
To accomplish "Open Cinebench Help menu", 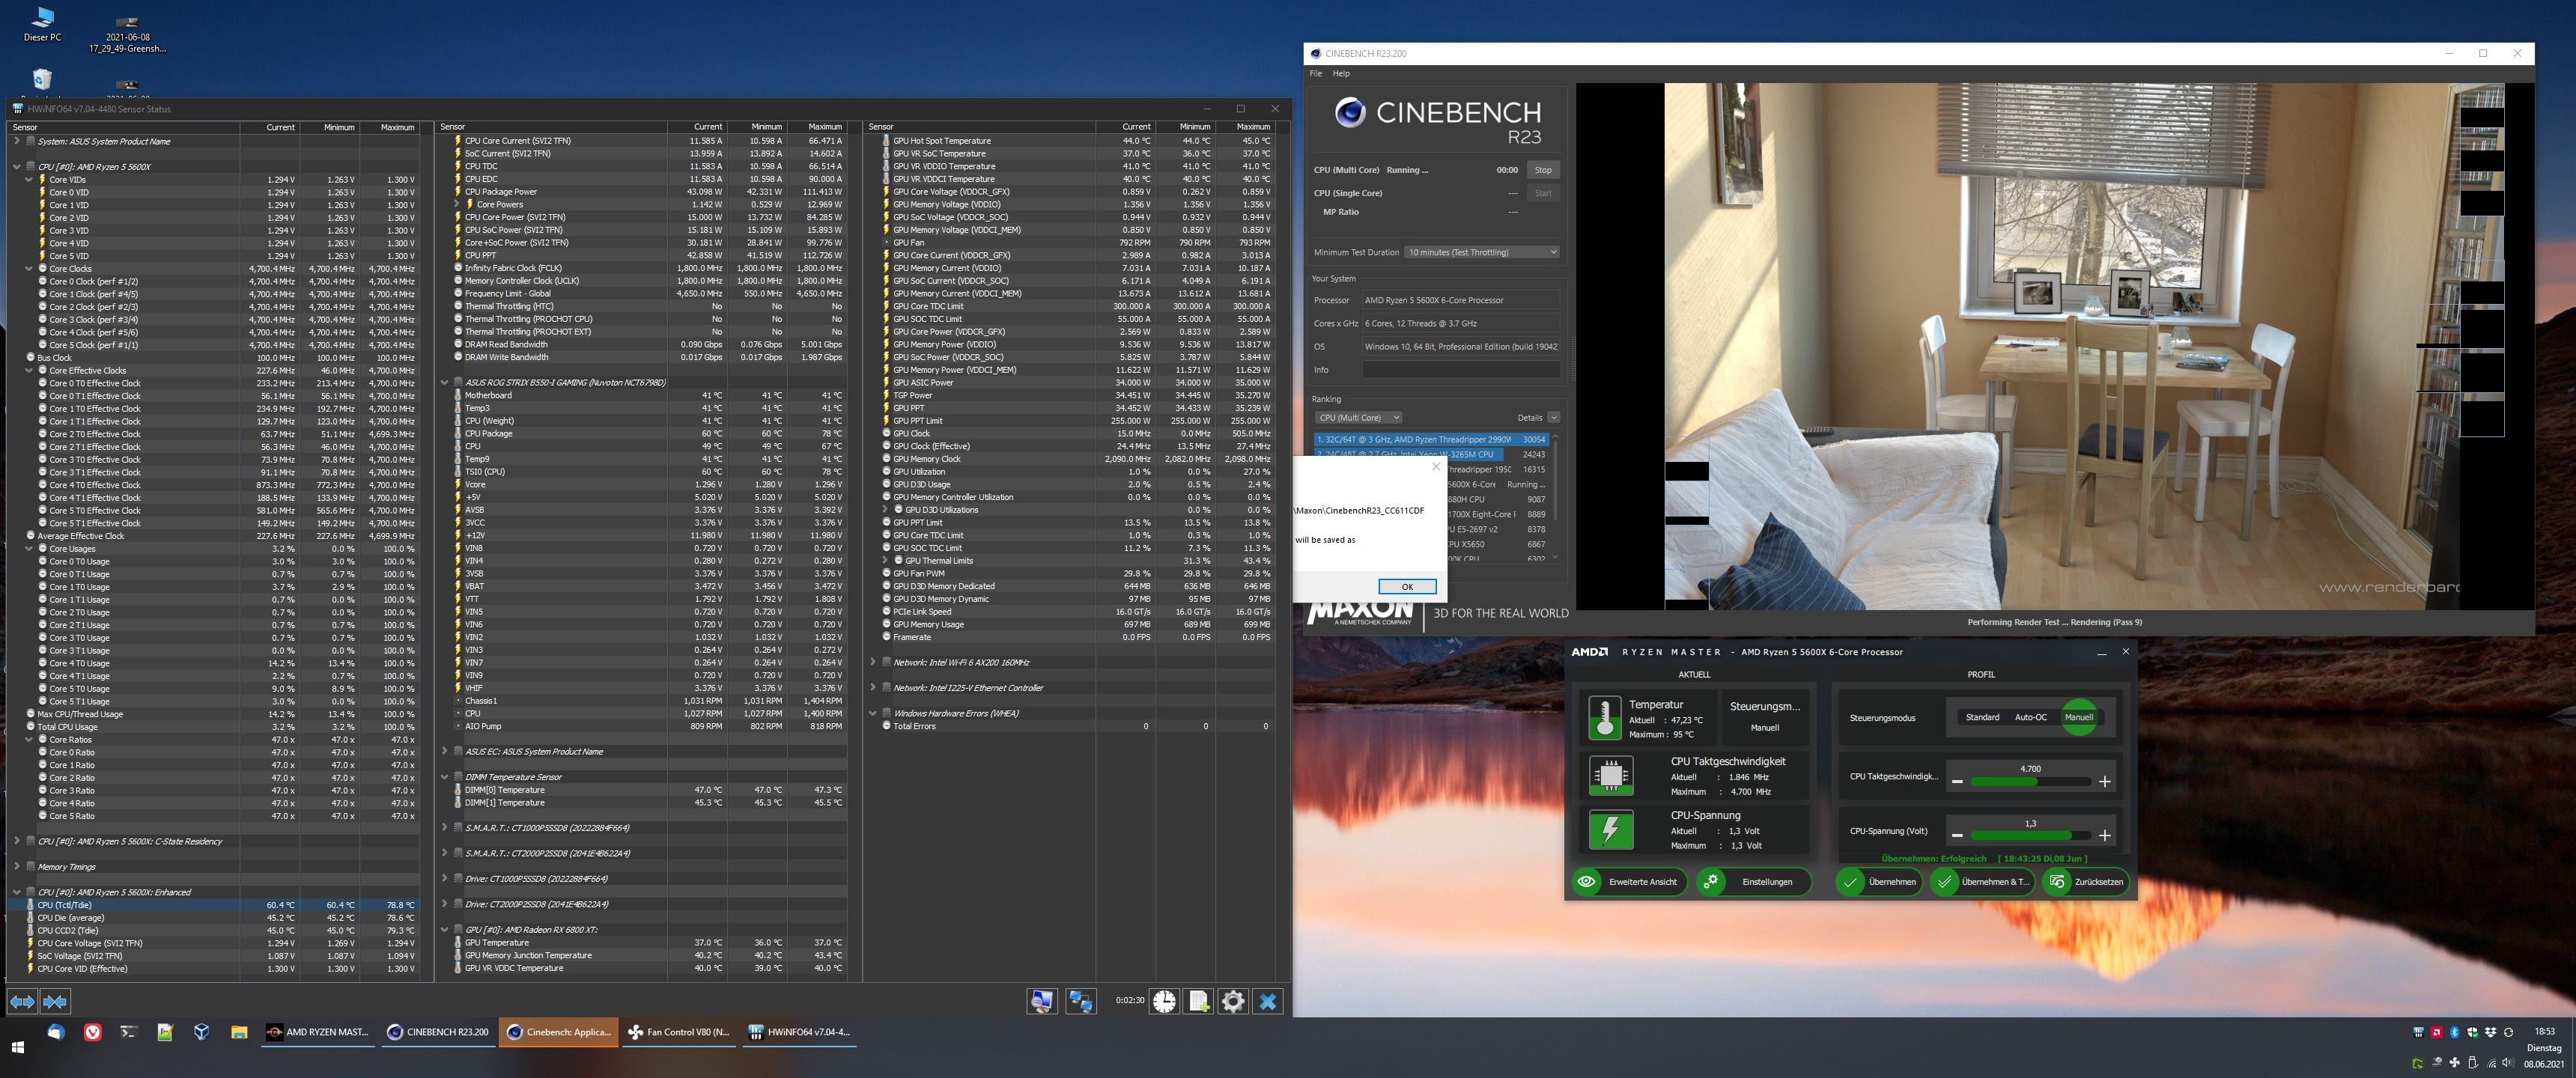I will [x=1341, y=74].
